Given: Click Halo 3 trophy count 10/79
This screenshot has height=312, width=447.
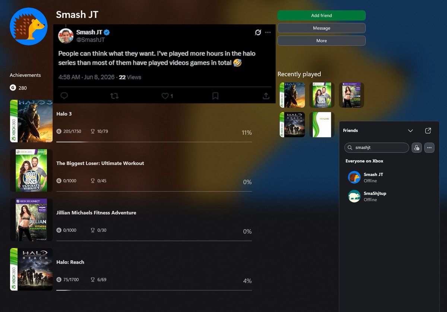Looking at the screenshot, I should (99, 131).
